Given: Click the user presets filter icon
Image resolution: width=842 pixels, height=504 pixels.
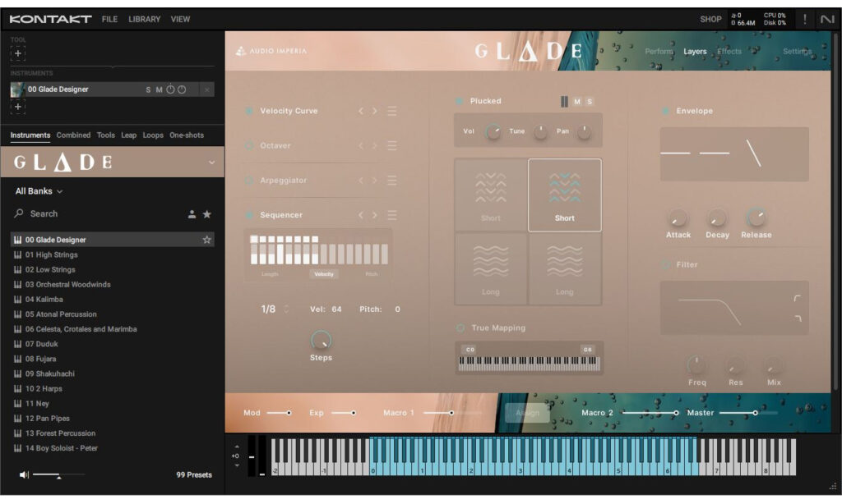Looking at the screenshot, I should 192,214.
